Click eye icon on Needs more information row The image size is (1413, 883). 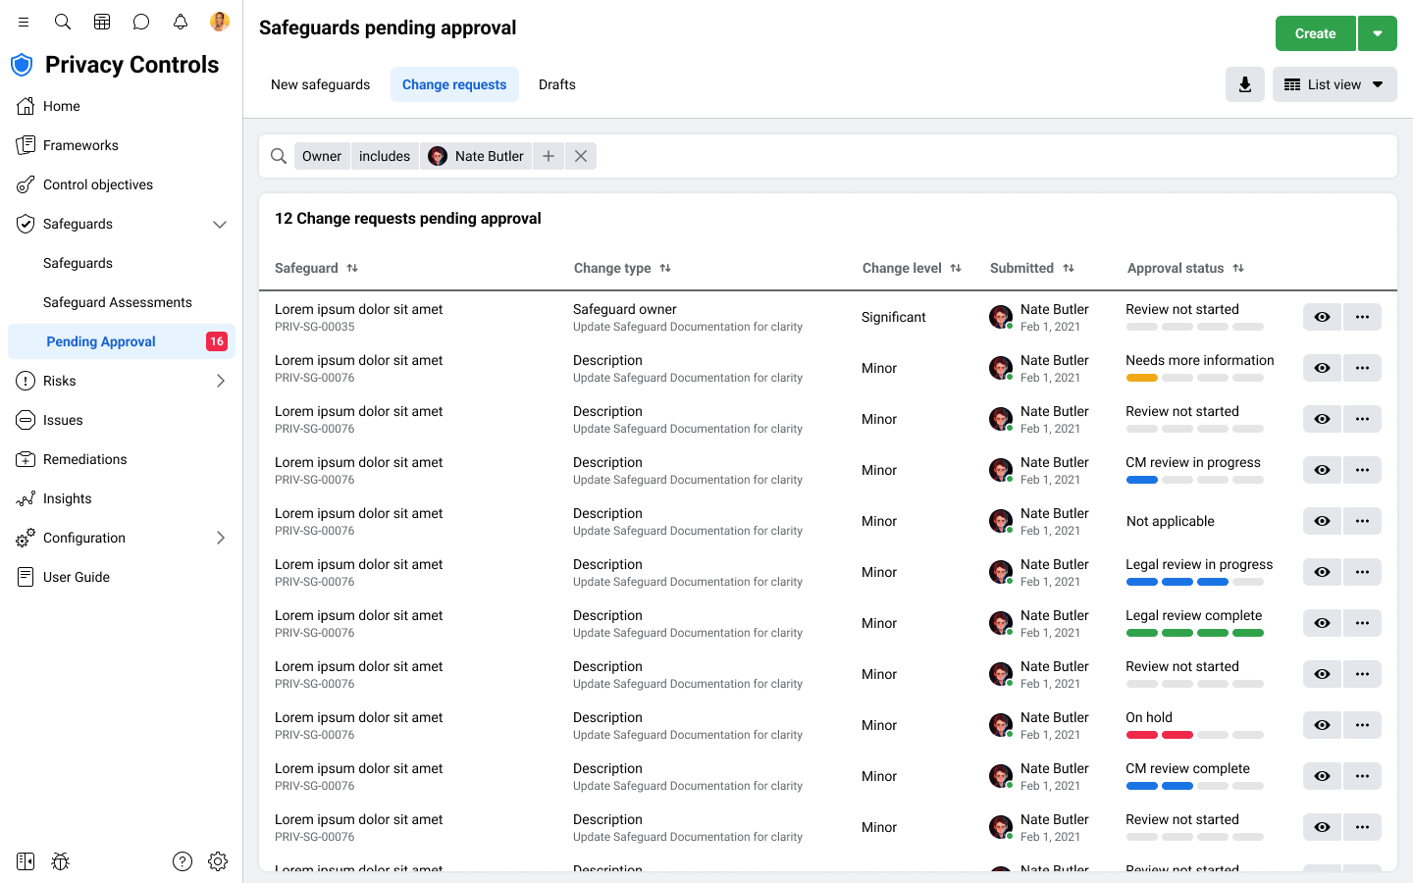pyautogui.click(x=1322, y=368)
